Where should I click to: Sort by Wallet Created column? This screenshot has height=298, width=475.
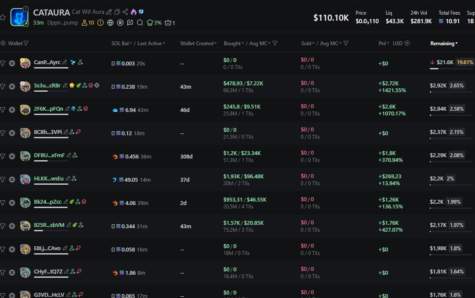(198, 43)
